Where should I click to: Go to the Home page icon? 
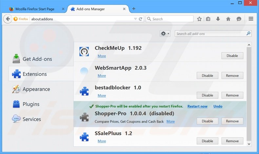coord(228,19)
